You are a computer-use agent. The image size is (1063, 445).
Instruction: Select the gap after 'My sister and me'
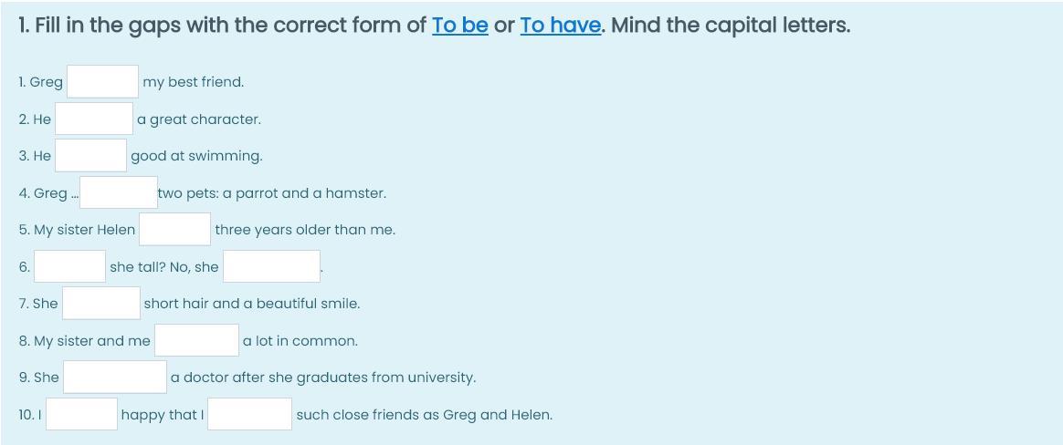[x=196, y=341]
